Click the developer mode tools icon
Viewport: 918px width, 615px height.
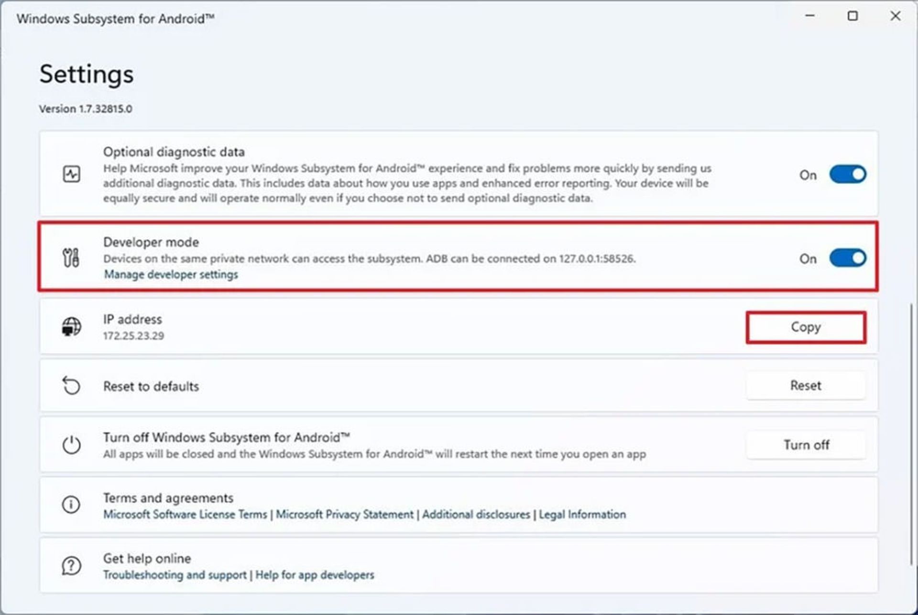coord(71,258)
